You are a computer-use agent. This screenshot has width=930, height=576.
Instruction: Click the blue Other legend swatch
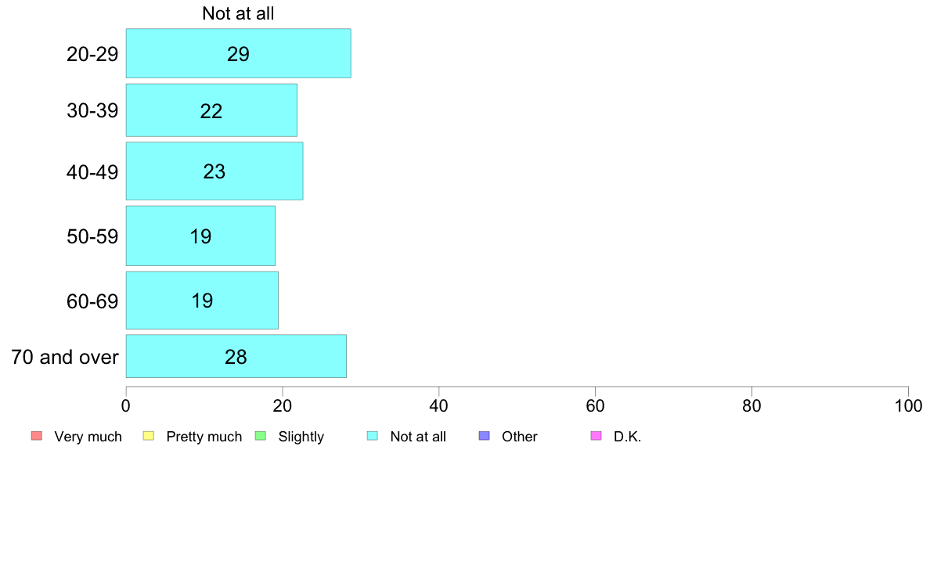tap(485, 436)
